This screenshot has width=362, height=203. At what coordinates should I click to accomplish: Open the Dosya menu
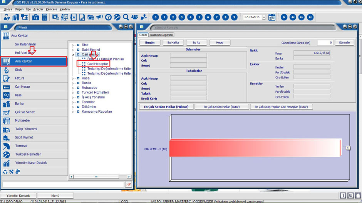8,9
